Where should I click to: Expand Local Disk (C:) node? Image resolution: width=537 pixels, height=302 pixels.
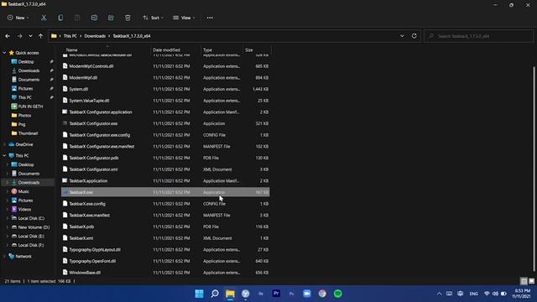pos(8,218)
